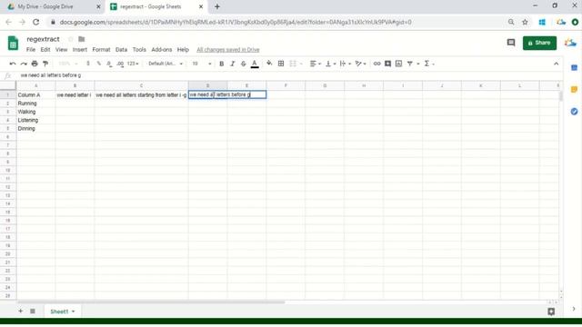Insert a chart from toolbar
The height and width of the screenshot is (327, 582).
(398, 64)
